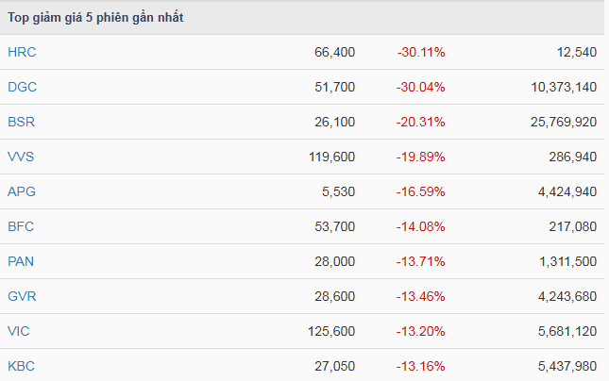Viewport: 609px width, 381px height.
Task: View the VIC stock details link
Action: (19, 331)
